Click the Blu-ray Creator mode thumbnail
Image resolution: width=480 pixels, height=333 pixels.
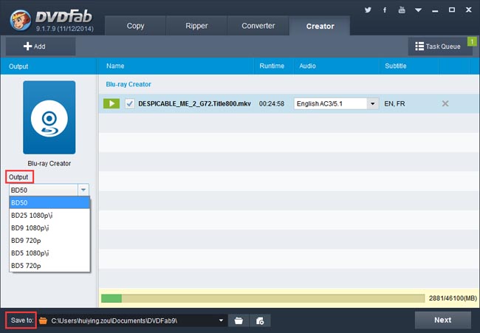[49, 117]
